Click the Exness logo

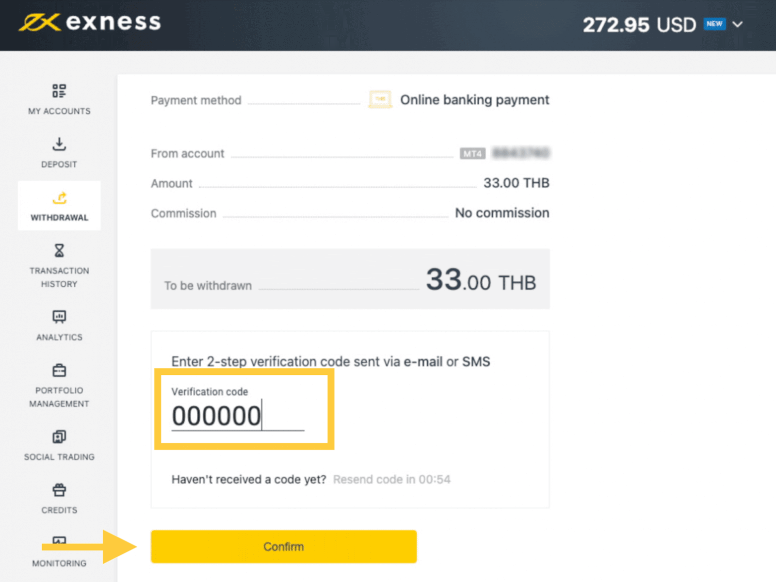(90, 22)
